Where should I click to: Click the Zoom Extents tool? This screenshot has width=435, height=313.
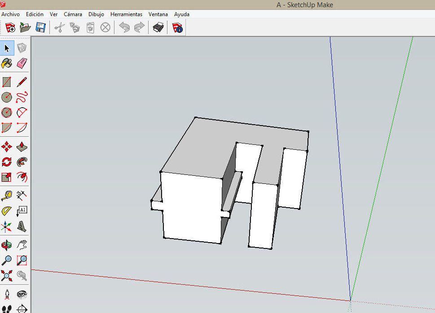7,276
